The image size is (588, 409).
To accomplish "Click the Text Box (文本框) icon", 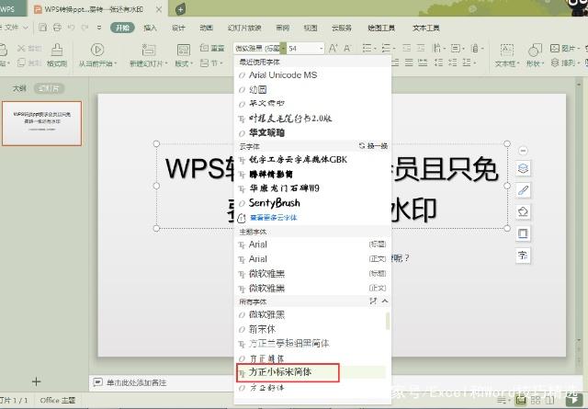I will (x=506, y=51).
